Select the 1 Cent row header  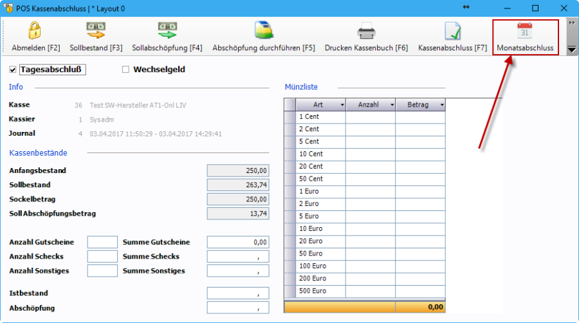pos(289,117)
